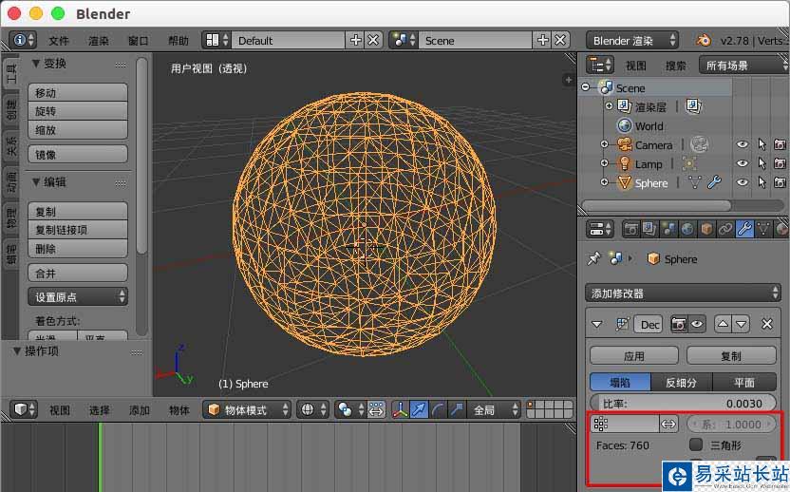The height and width of the screenshot is (492, 790).
Task: Select the 反细分 decimate mode
Action: (682, 383)
